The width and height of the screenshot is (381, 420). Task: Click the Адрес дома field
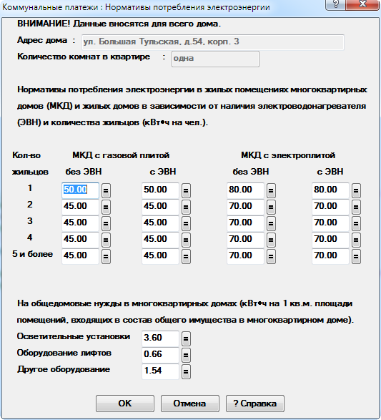point(213,42)
